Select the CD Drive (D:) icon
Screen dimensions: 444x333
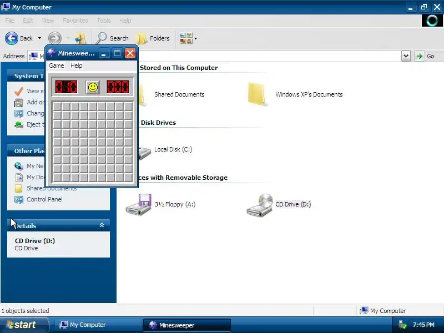click(x=260, y=205)
